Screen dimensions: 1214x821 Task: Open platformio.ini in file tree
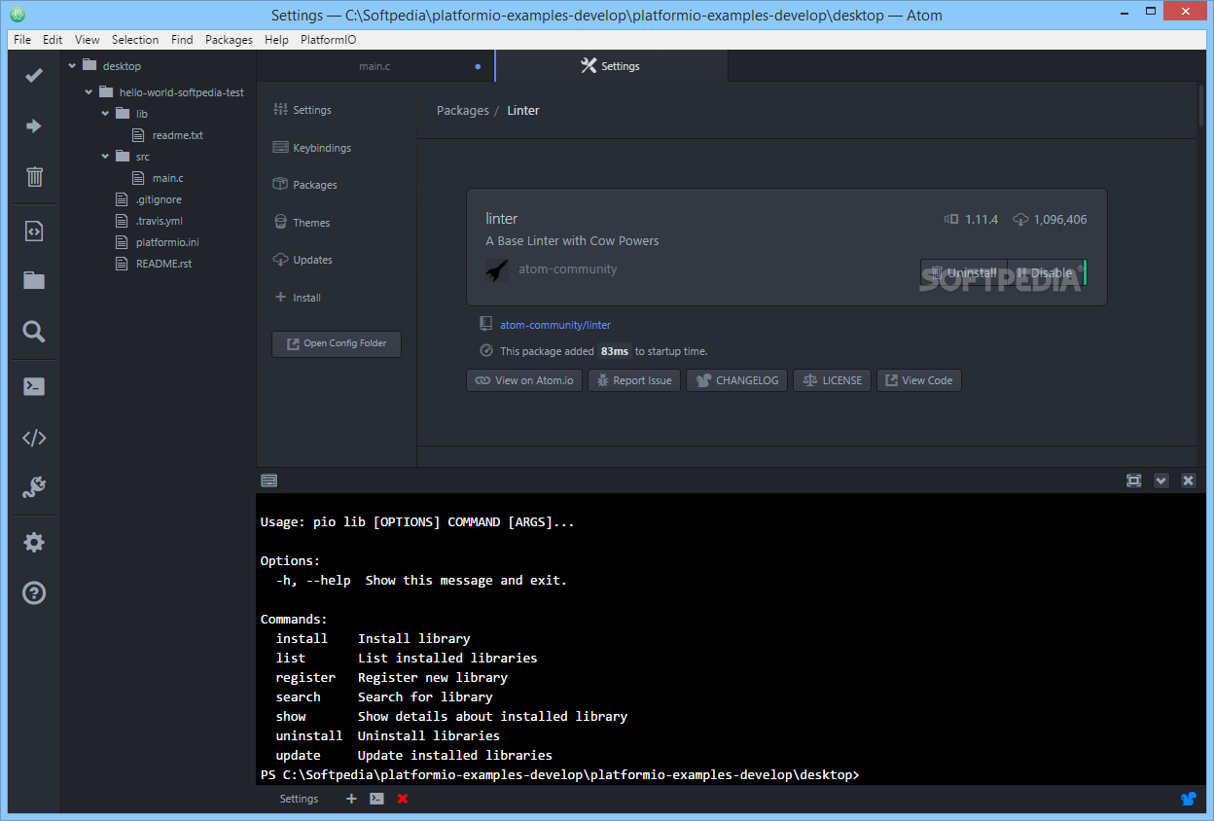tap(167, 242)
